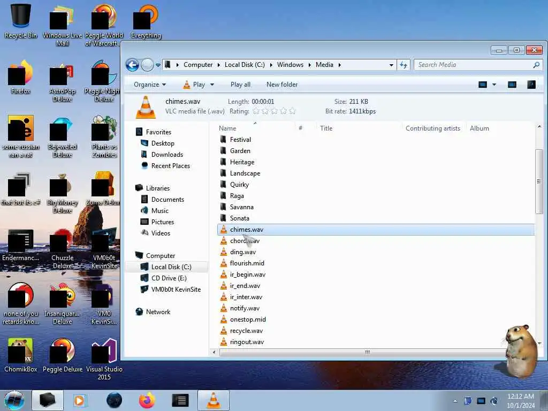The image size is (548, 411).
Task: Rate chimes.wav with the fifth star
Action: click(293, 111)
